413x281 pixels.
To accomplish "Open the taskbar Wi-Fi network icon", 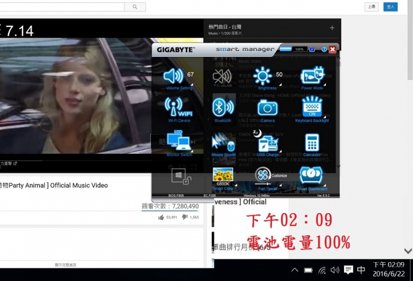I will pos(322,270).
